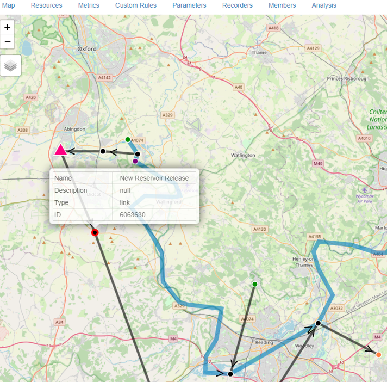Switch to the Resources tab
387x382 pixels.
(46, 5)
